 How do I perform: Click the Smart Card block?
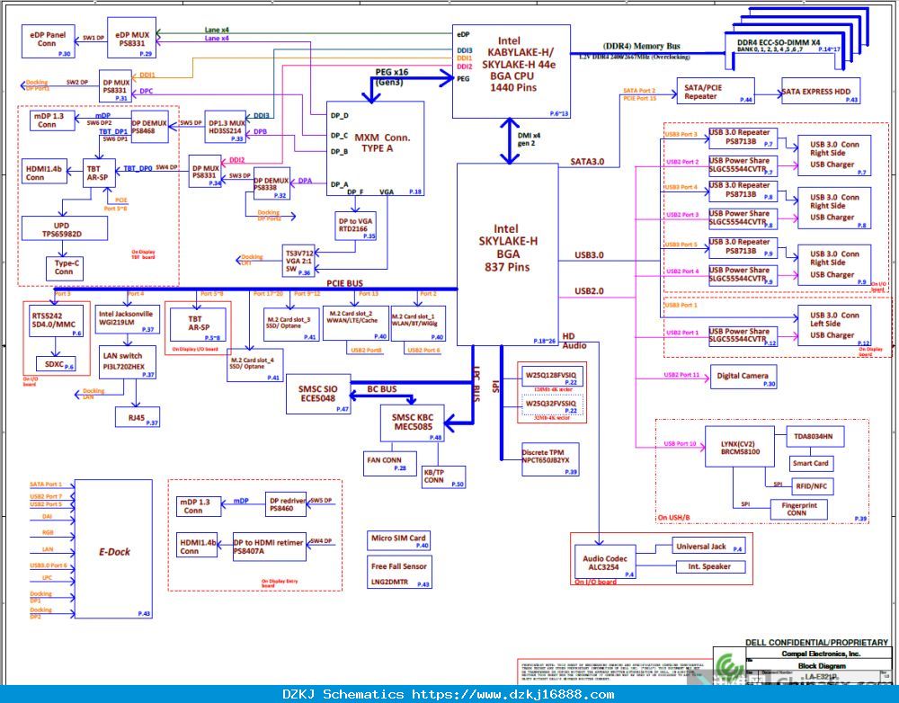(x=810, y=463)
